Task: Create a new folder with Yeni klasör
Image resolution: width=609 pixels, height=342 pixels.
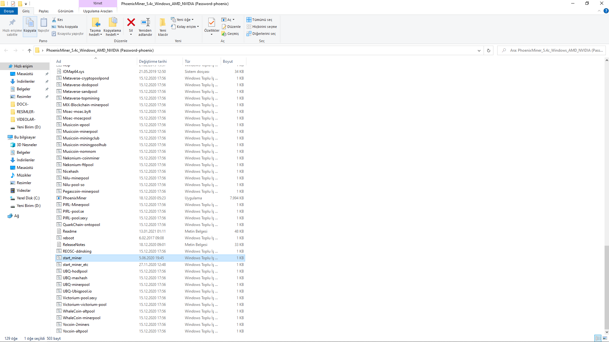Action: 163,27
